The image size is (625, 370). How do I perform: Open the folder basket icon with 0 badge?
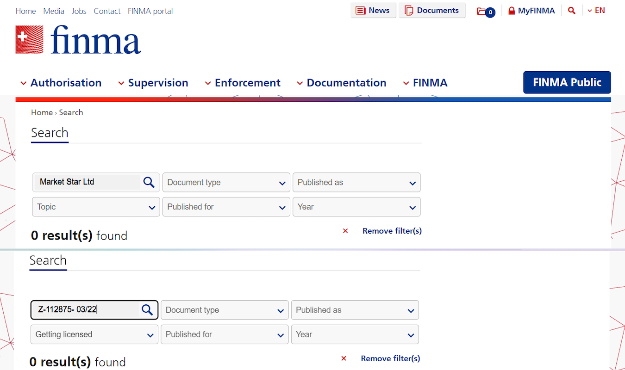tap(486, 12)
